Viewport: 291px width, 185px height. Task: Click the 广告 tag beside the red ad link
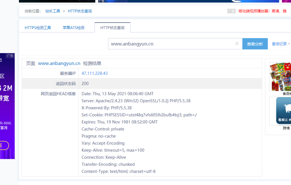pos(231,11)
